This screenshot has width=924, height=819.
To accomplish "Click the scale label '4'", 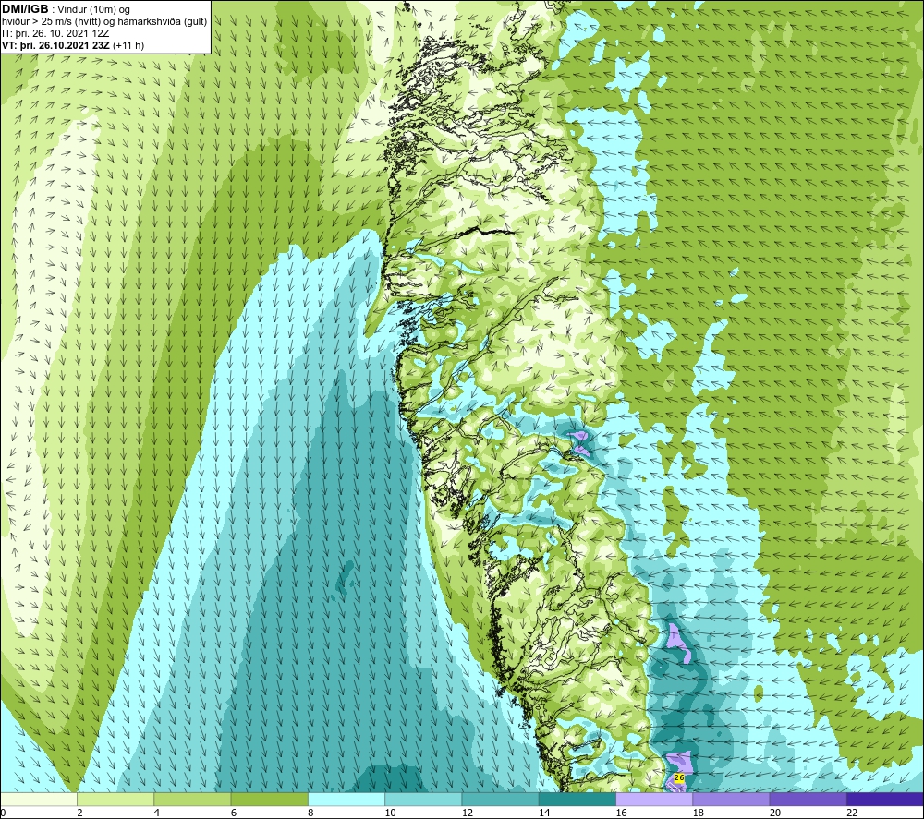I will tap(157, 813).
